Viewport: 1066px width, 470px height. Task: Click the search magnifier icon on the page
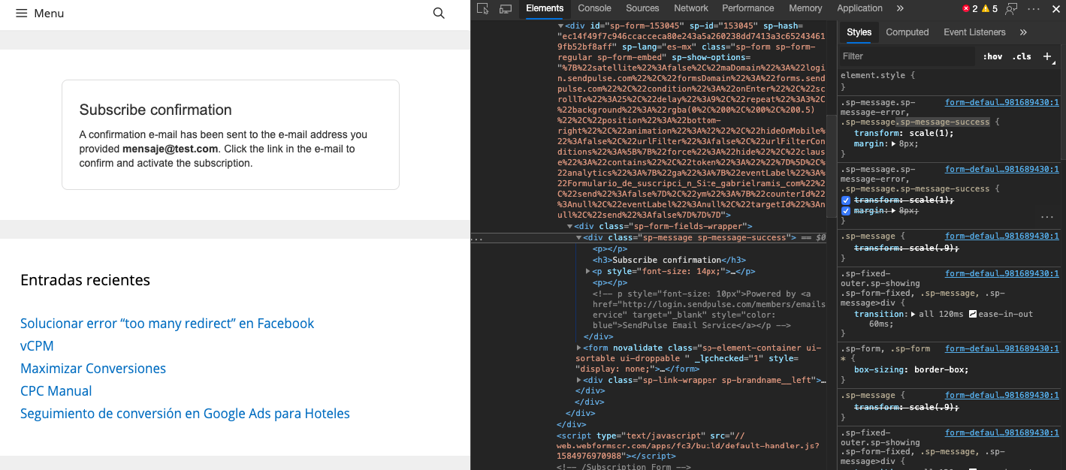pos(439,14)
